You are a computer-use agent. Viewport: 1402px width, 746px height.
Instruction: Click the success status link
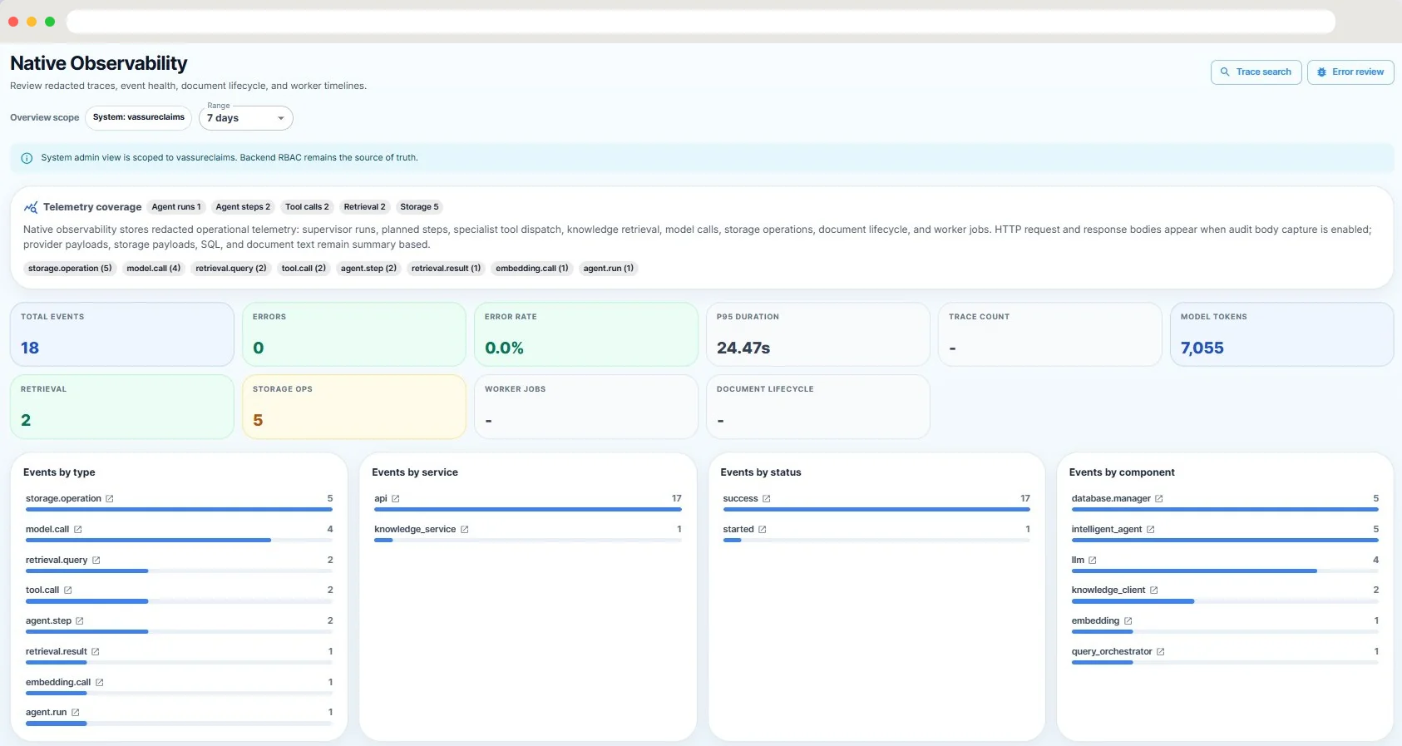click(x=740, y=499)
